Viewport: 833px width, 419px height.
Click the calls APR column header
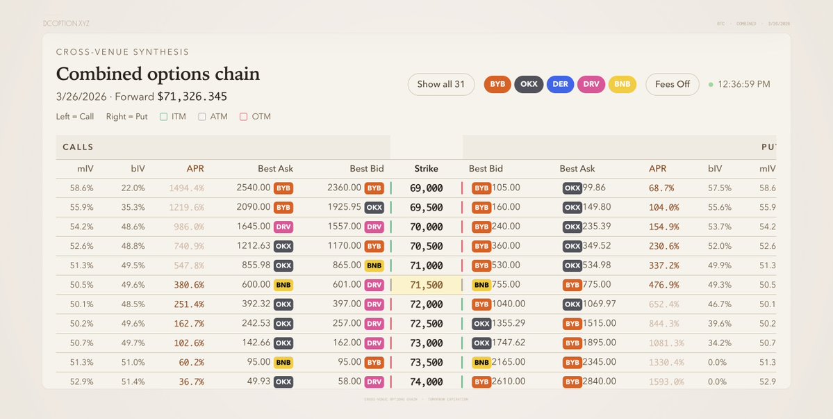[195, 169]
